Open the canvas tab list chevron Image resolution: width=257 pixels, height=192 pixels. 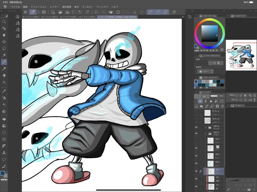(x=183, y=17)
